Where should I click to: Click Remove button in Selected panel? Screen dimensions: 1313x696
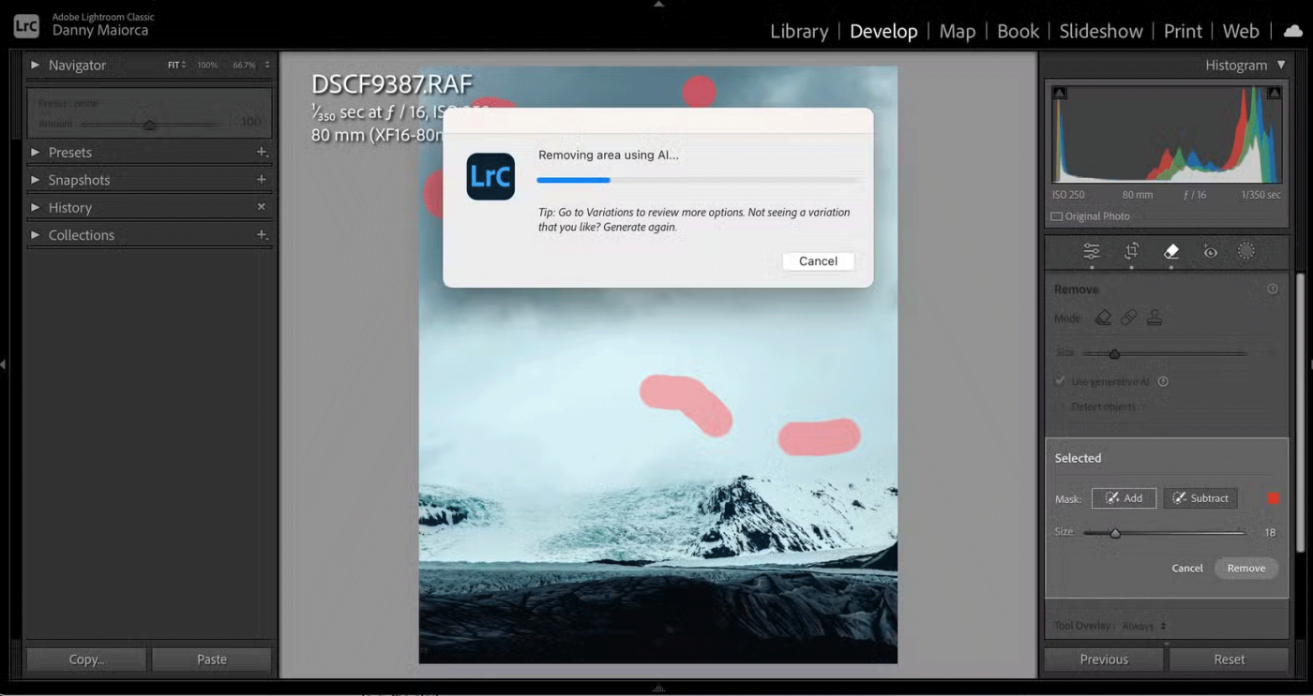[1246, 568]
